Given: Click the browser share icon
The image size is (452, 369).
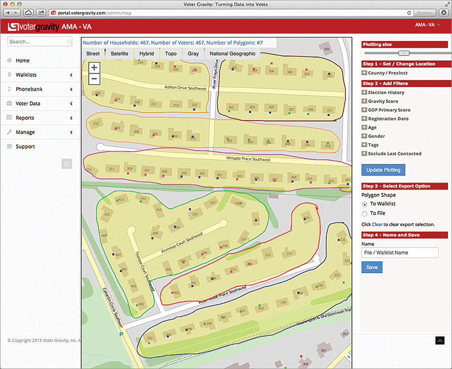Looking at the screenshot, I should point(41,13).
